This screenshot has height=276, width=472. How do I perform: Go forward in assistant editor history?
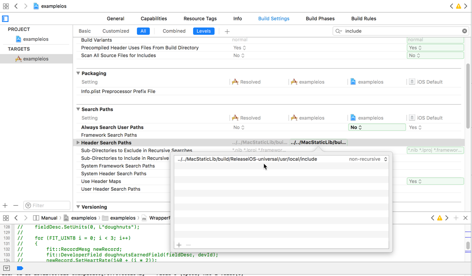[x=26, y=218]
